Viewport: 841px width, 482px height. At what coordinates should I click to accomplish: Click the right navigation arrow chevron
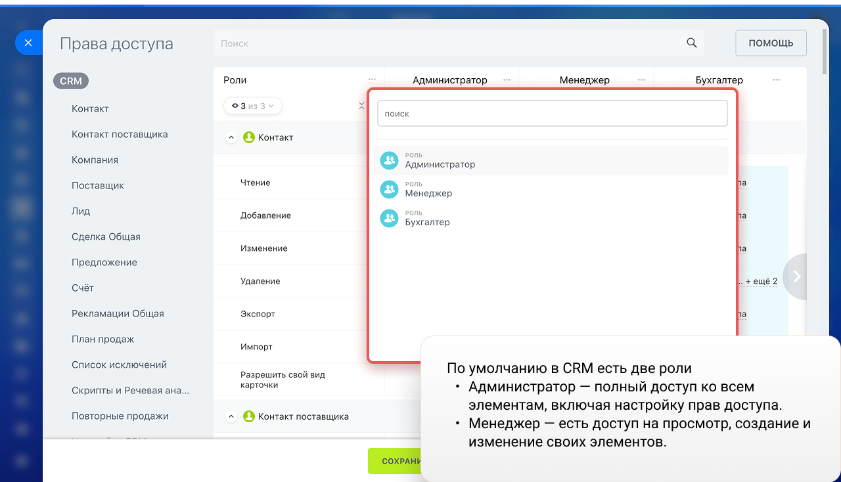[796, 276]
